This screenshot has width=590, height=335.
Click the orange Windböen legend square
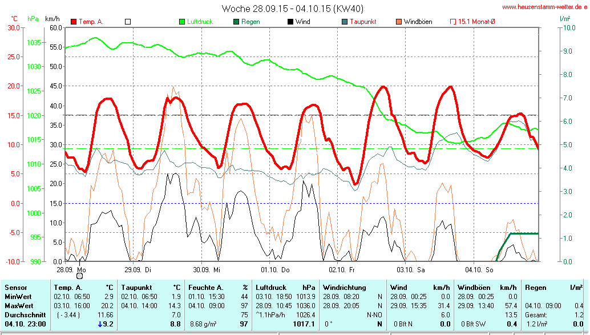[399, 22]
